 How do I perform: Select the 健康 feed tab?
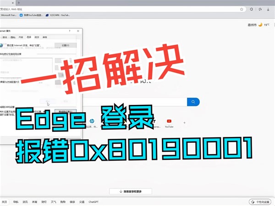(x=72, y=202)
